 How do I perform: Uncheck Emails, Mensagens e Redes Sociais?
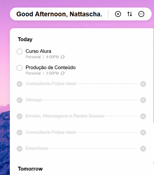(20, 116)
